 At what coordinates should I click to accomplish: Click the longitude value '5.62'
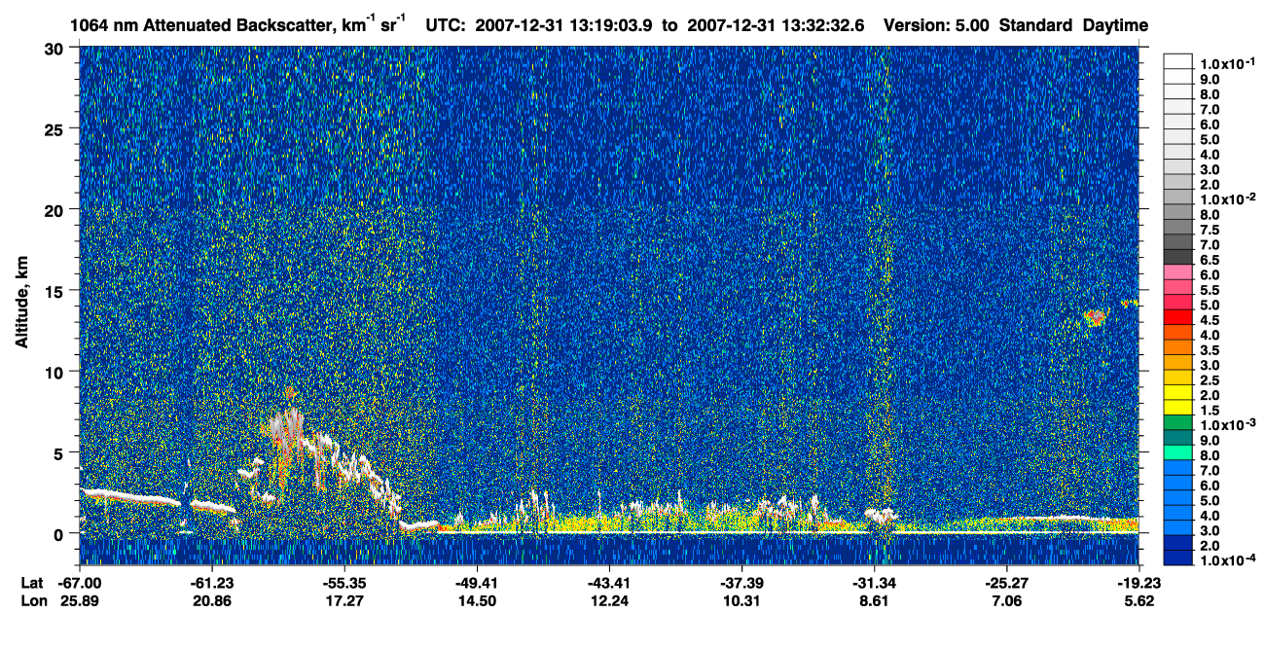pyautogui.click(x=1139, y=601)
